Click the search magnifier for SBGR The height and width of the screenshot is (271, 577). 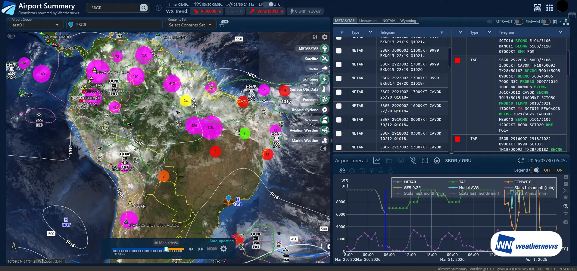(144, 8)
